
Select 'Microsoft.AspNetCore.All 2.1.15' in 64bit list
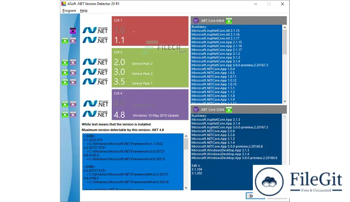coord(216,31)
